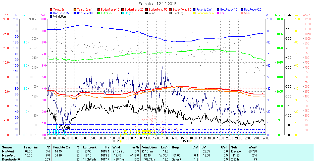This screenshot has height=161, width=314.
Task: Click the Bod.Feucht80 legend label
Action: coord(85,13)
